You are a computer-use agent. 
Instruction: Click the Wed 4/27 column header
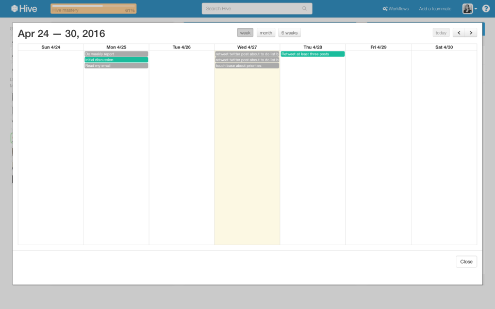coord(247,47)
